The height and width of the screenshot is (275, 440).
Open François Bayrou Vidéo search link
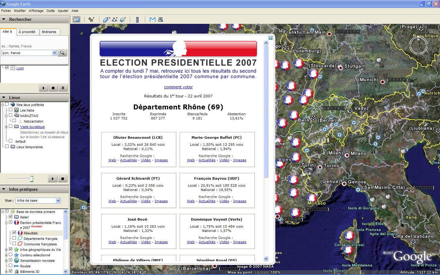pyautogui.click(x=224, y=201)
